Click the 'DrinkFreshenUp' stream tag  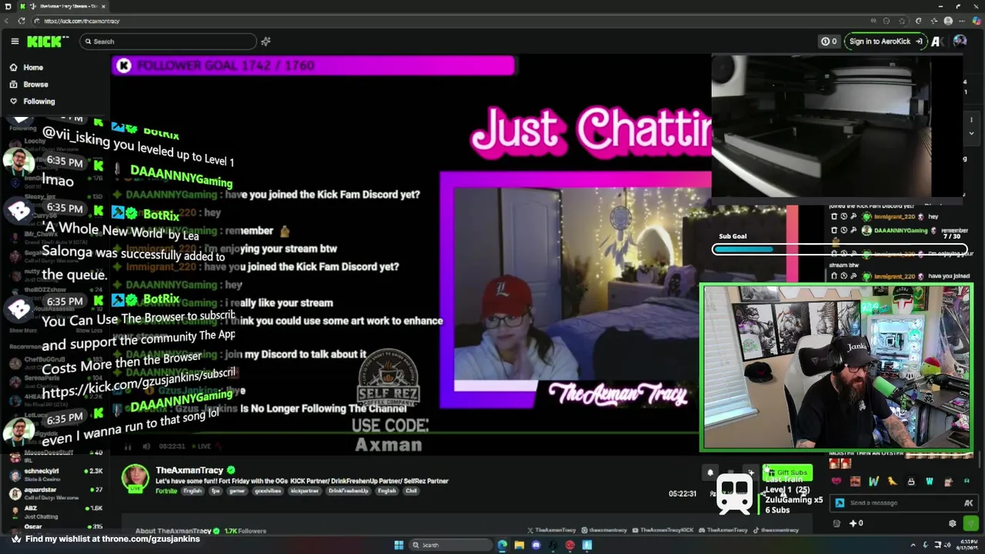[349, 491]
